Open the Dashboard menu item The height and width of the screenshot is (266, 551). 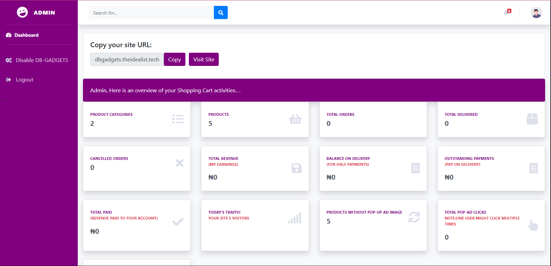(26, 35)
